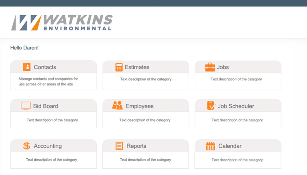Click description text under Jobs card
The image size is (307, 175).
[236, 79]
